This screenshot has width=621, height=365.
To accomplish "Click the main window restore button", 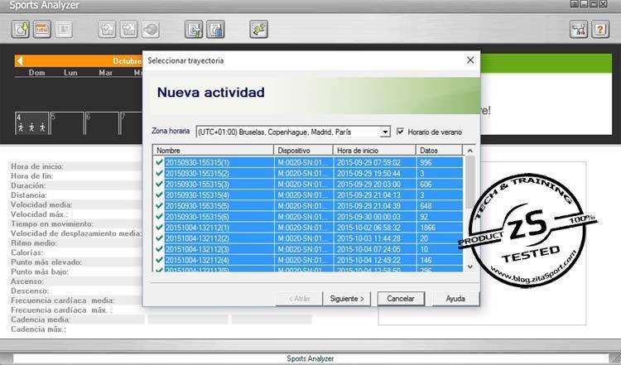I will [594, 4].
